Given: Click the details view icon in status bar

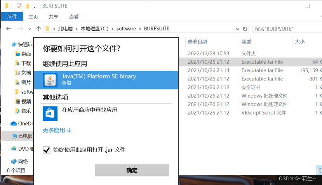Looking at the screenshot, I should click(319, 170).
